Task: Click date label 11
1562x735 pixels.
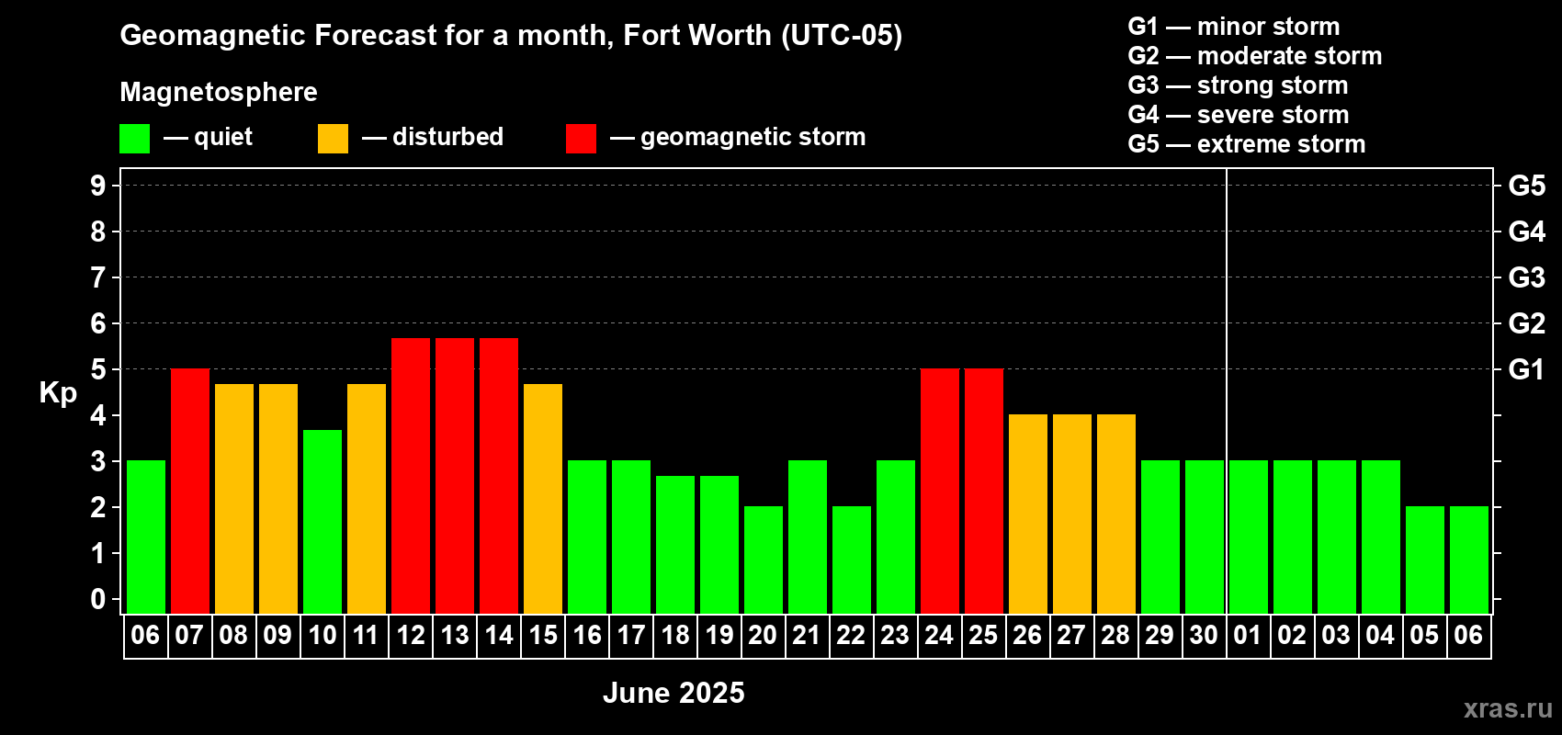Action: tap(366, 635)
